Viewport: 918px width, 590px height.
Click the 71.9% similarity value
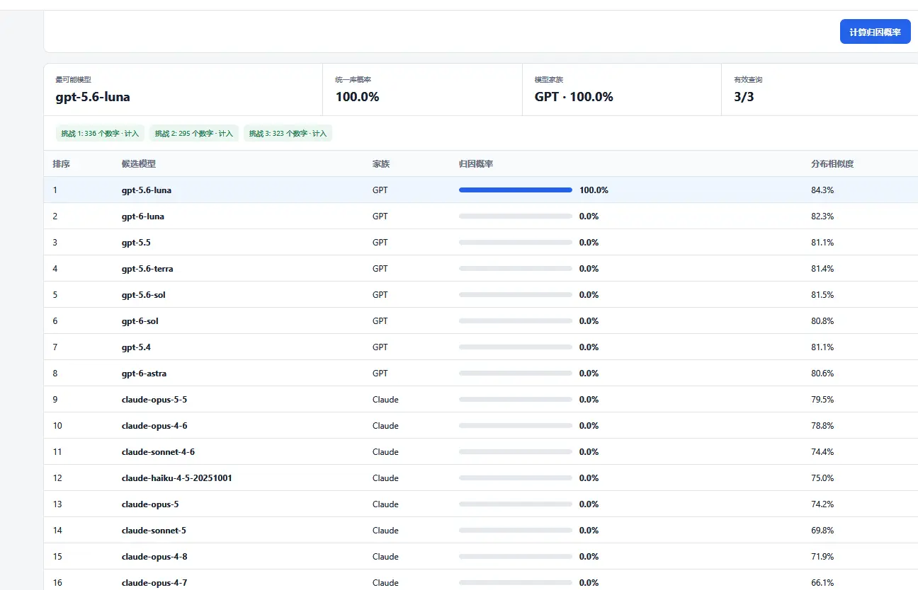822,556
